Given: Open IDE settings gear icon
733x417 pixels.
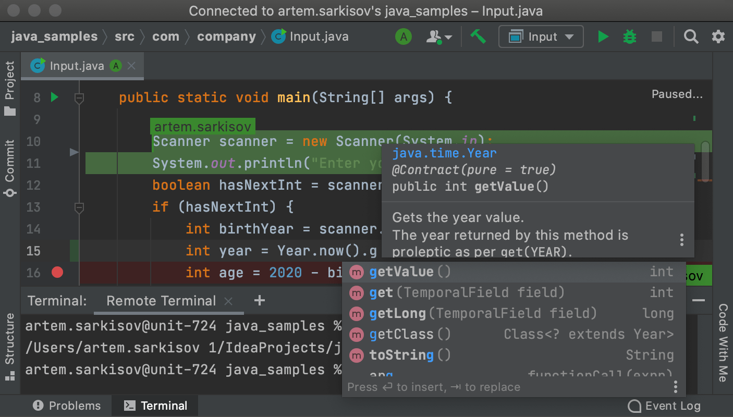Looking at the screenshot, I should 718,37.
